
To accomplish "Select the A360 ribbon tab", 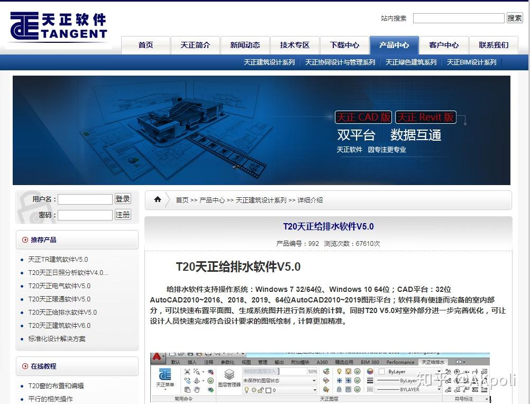I will (322, 362).
